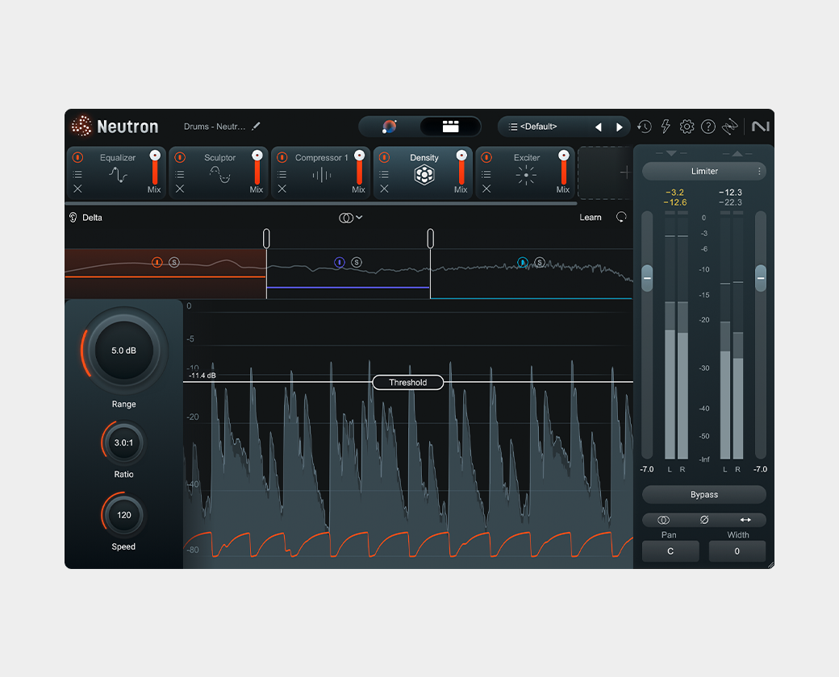Open the Density module presets list icon
The image size is (839, 677).
384,174
